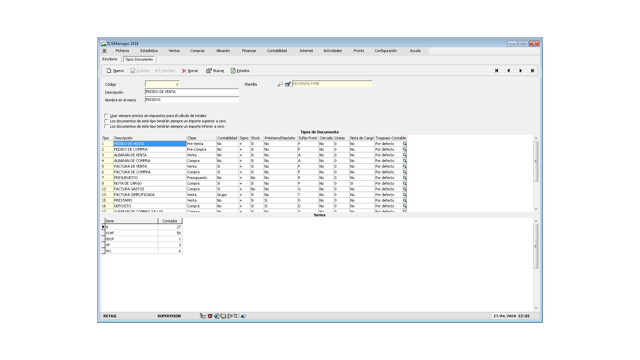The image size is (640, 360).
Task: Click the copy-to-document status bar icon
Action: [x=202, y=316]
